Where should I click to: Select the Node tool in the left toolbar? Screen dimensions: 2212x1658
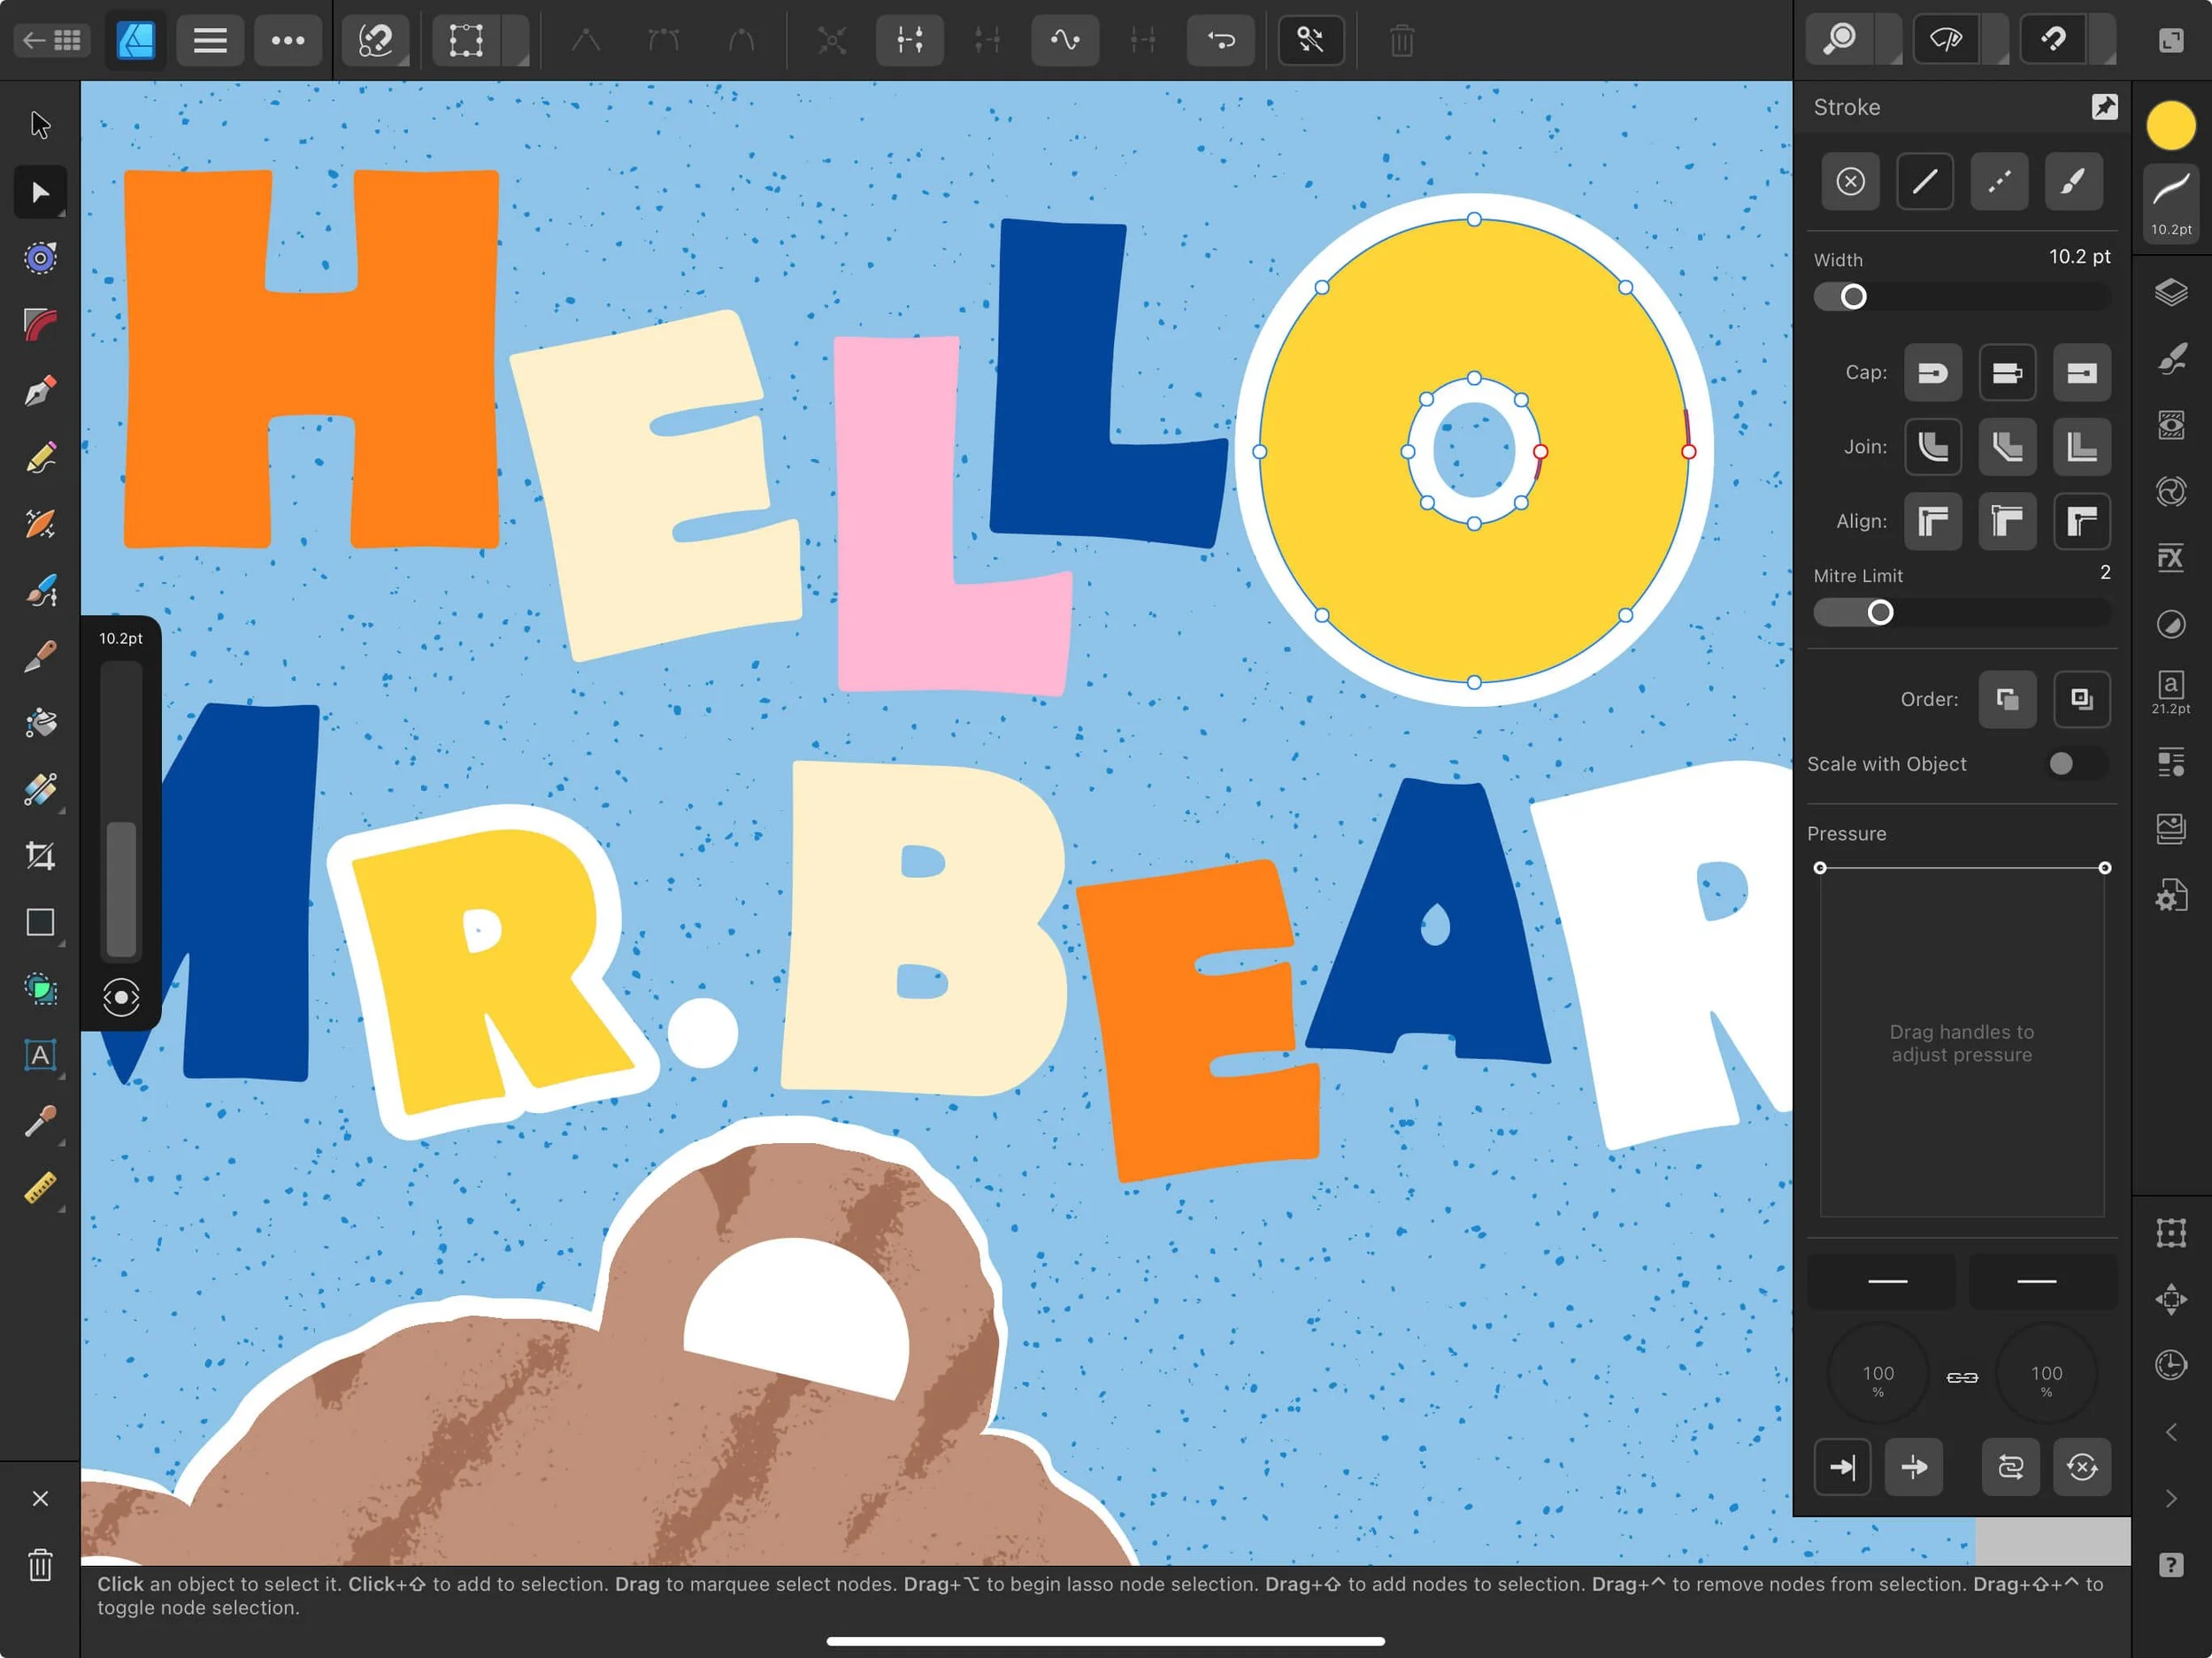(40, 191)
